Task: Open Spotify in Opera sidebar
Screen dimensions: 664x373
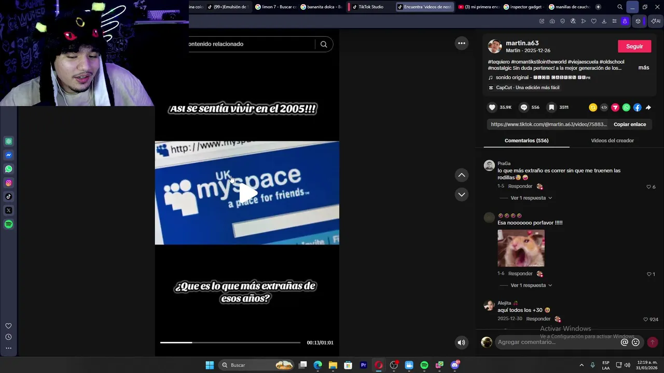Action: click(9, 224)
